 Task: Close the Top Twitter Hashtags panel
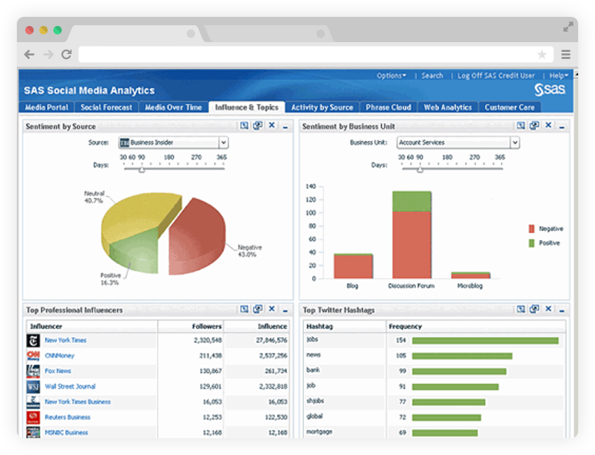pos(548,309)
